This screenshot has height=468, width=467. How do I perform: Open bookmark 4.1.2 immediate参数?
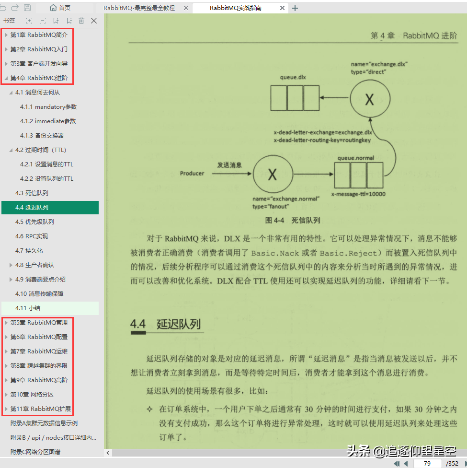[48, 121]
